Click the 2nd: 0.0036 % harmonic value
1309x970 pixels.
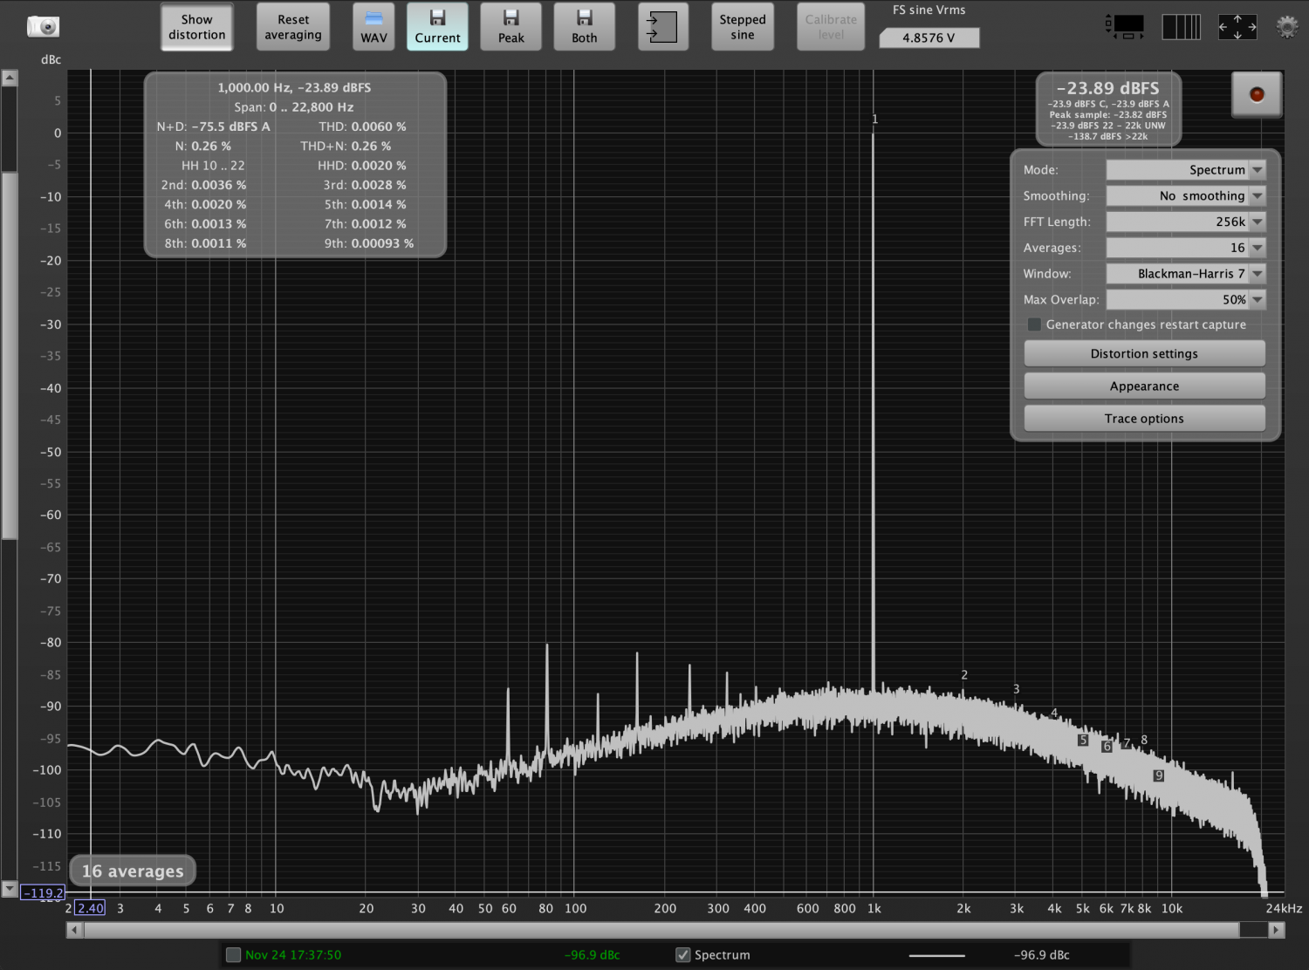click(x=203, y=185)
